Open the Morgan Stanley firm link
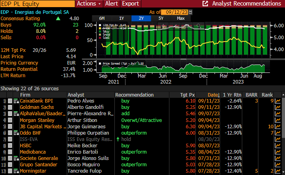This screenshot has width=285, height=175. tap(37, 120)
